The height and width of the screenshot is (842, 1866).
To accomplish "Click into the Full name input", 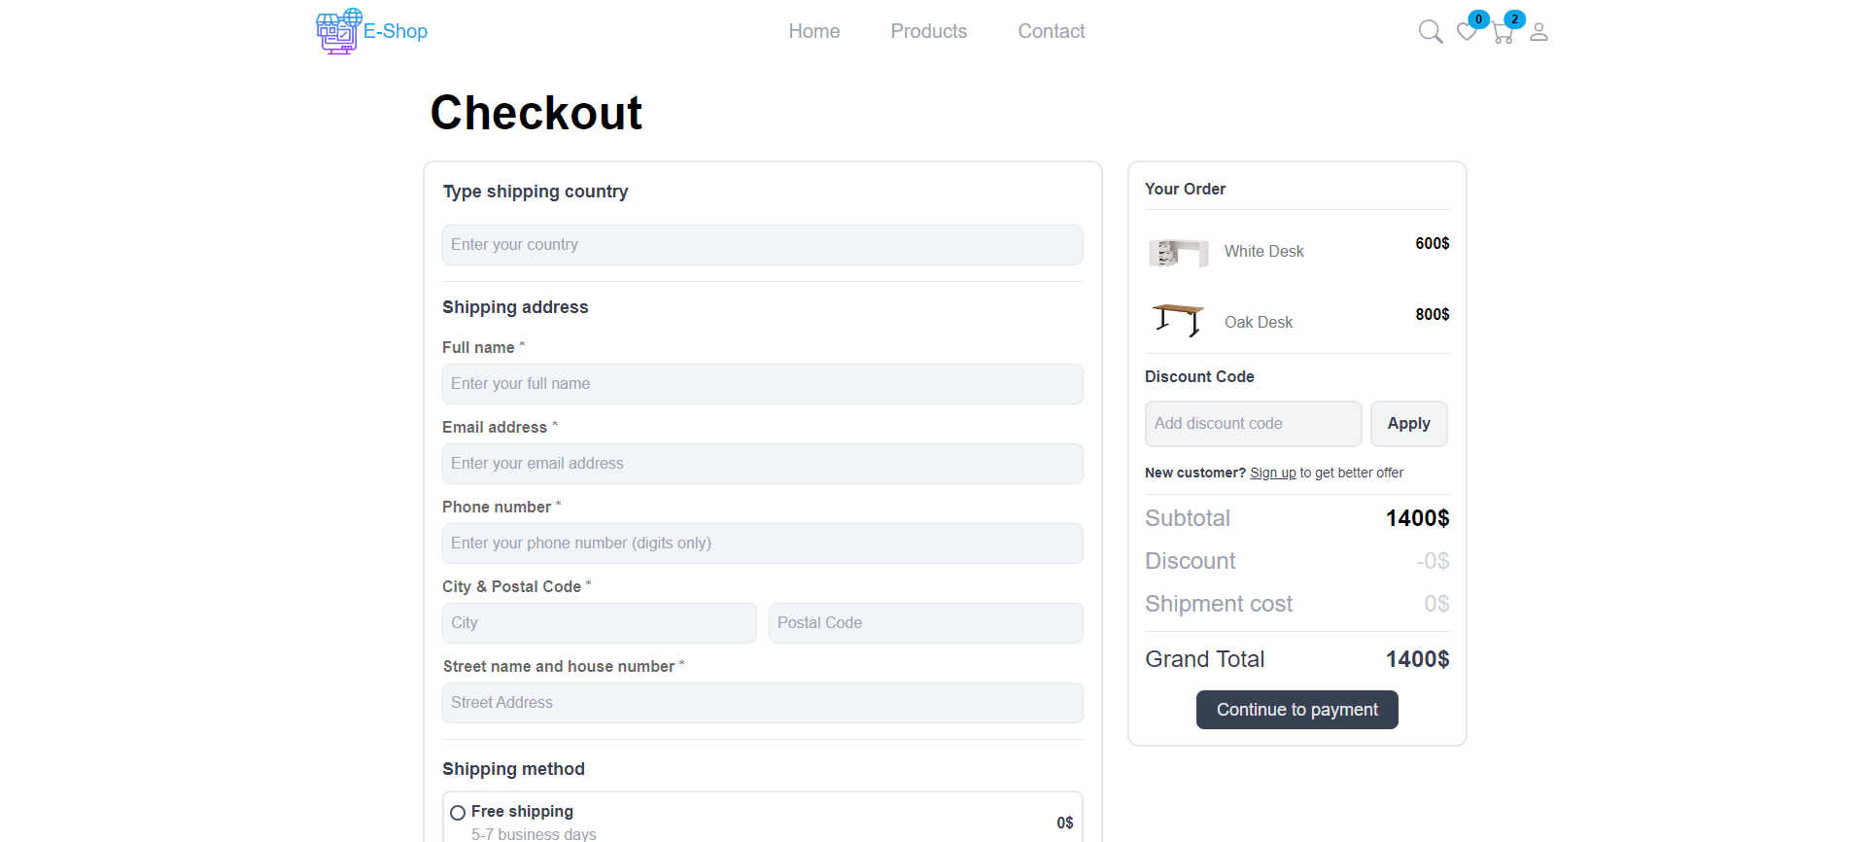I will coord(762,384).
